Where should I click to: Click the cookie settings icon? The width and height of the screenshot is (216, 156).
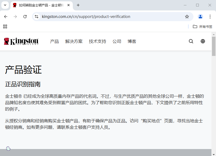pos(8,149)
